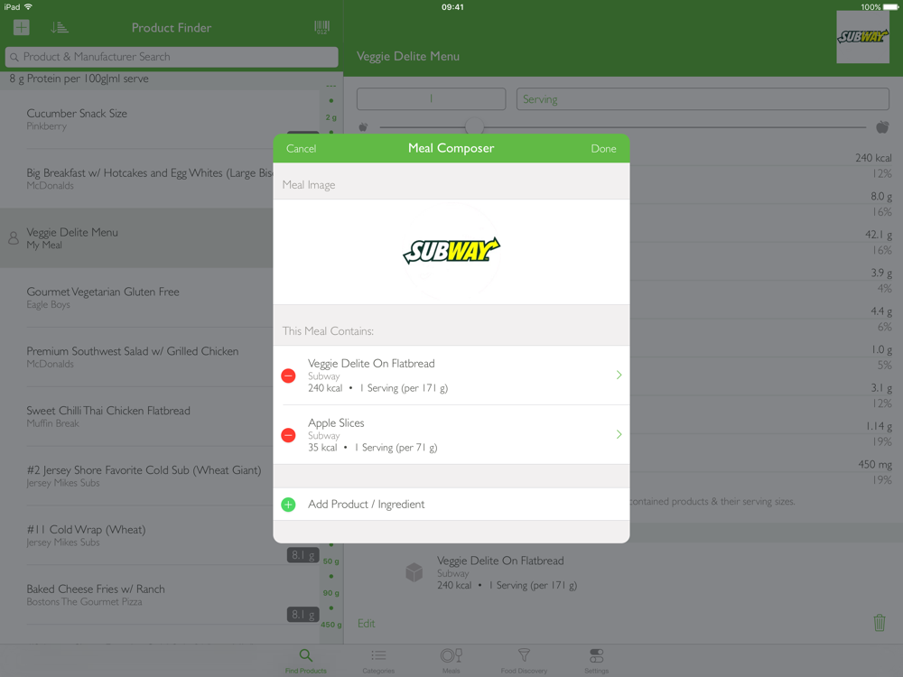Tap the add new product plus icon
The image size is (903, 677).
click(22, 27)
